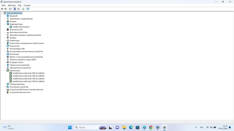234x131 pixels.
Task: Open the Wi-Fi network tray icon
Action: point(207,127)
